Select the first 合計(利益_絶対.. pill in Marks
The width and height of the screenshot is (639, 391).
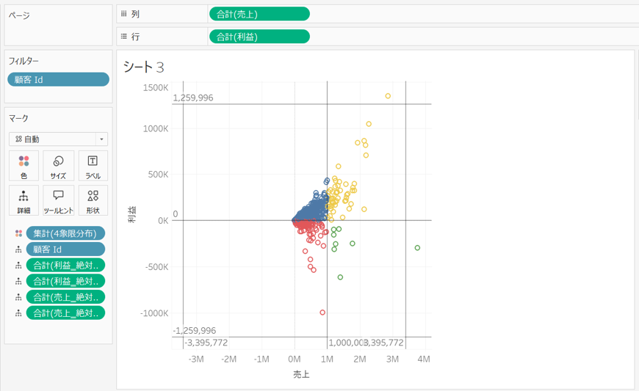tap(65, 265)
